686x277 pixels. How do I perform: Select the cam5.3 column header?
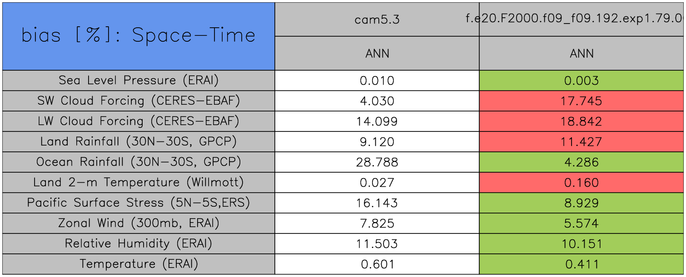[377, 19]
